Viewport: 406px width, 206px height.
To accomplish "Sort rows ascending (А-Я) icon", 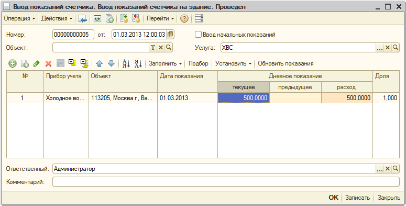I will [126, 63].
